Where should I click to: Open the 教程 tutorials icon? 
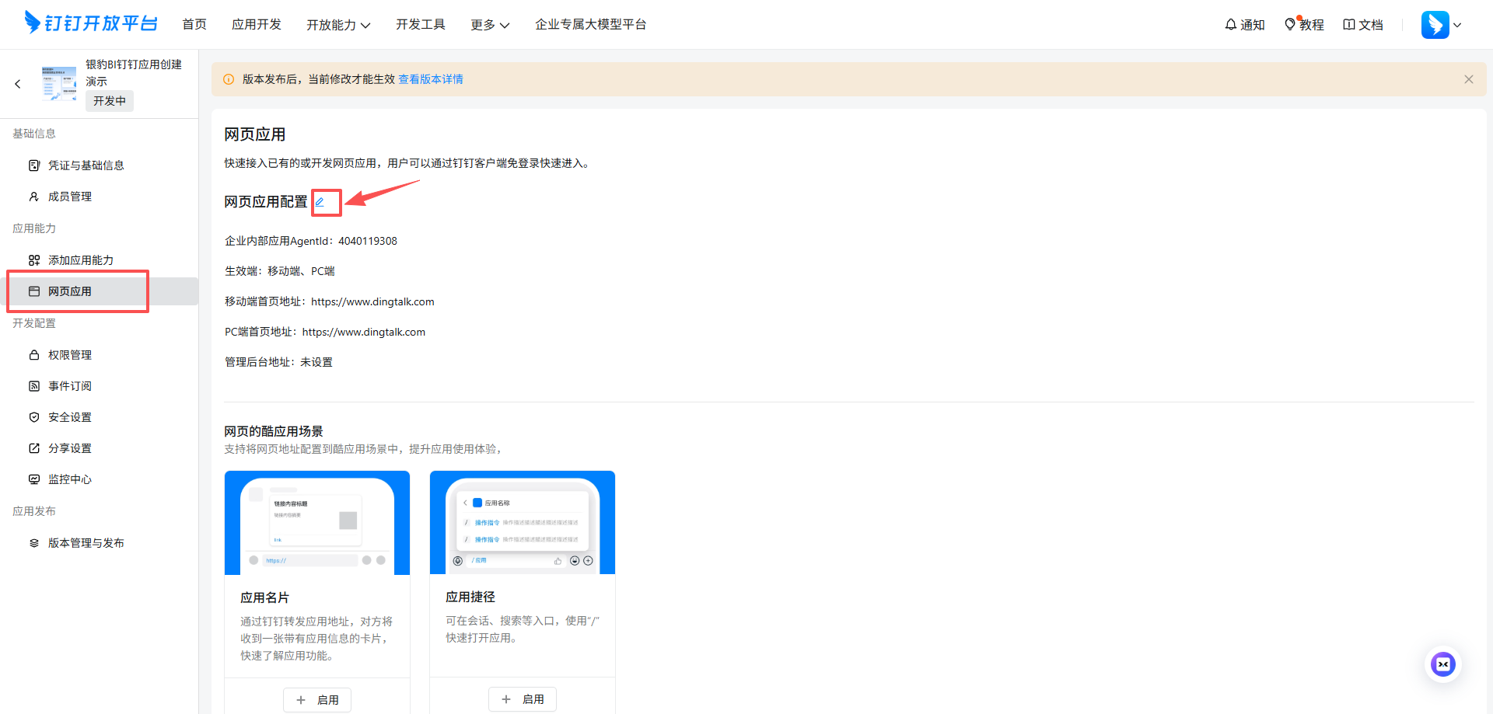tap(1304, 24)
